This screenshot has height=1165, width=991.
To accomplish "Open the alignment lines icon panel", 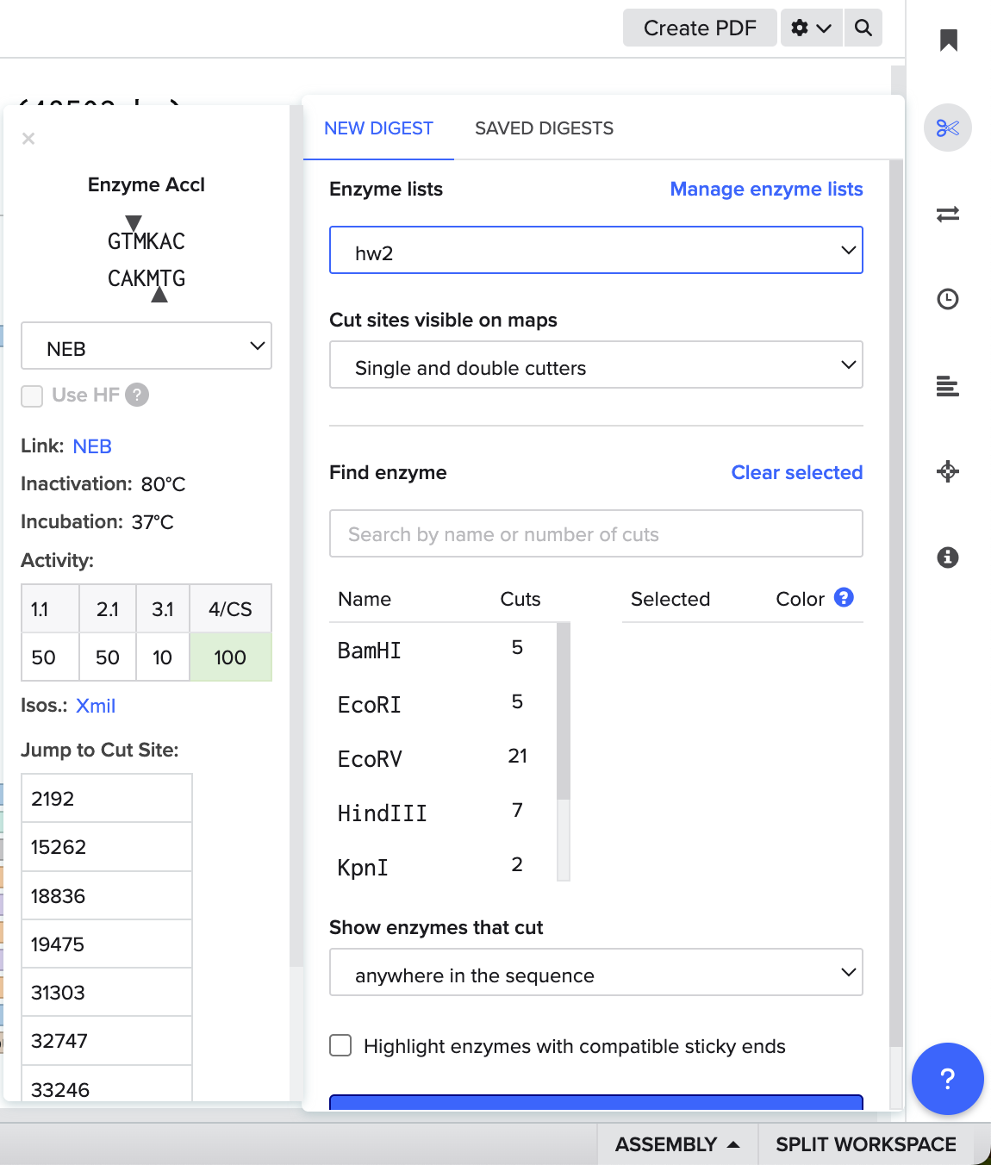I will pos(947,386).
